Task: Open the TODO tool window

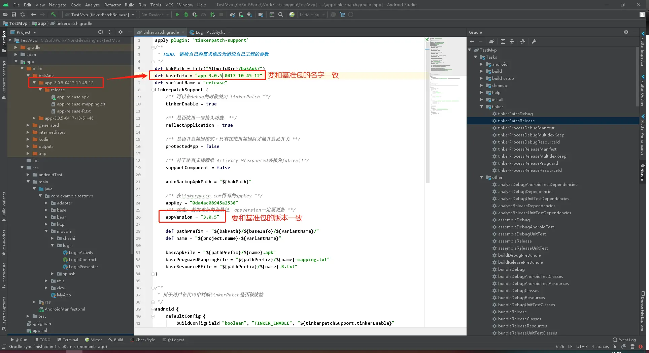Action: tap(42, 340)
